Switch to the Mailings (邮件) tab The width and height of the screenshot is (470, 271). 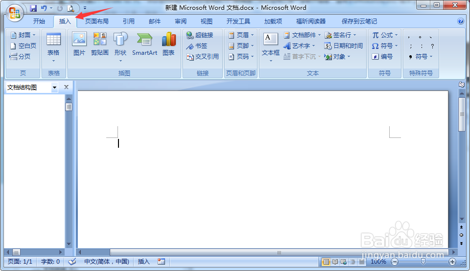click(x=155, y=21)
